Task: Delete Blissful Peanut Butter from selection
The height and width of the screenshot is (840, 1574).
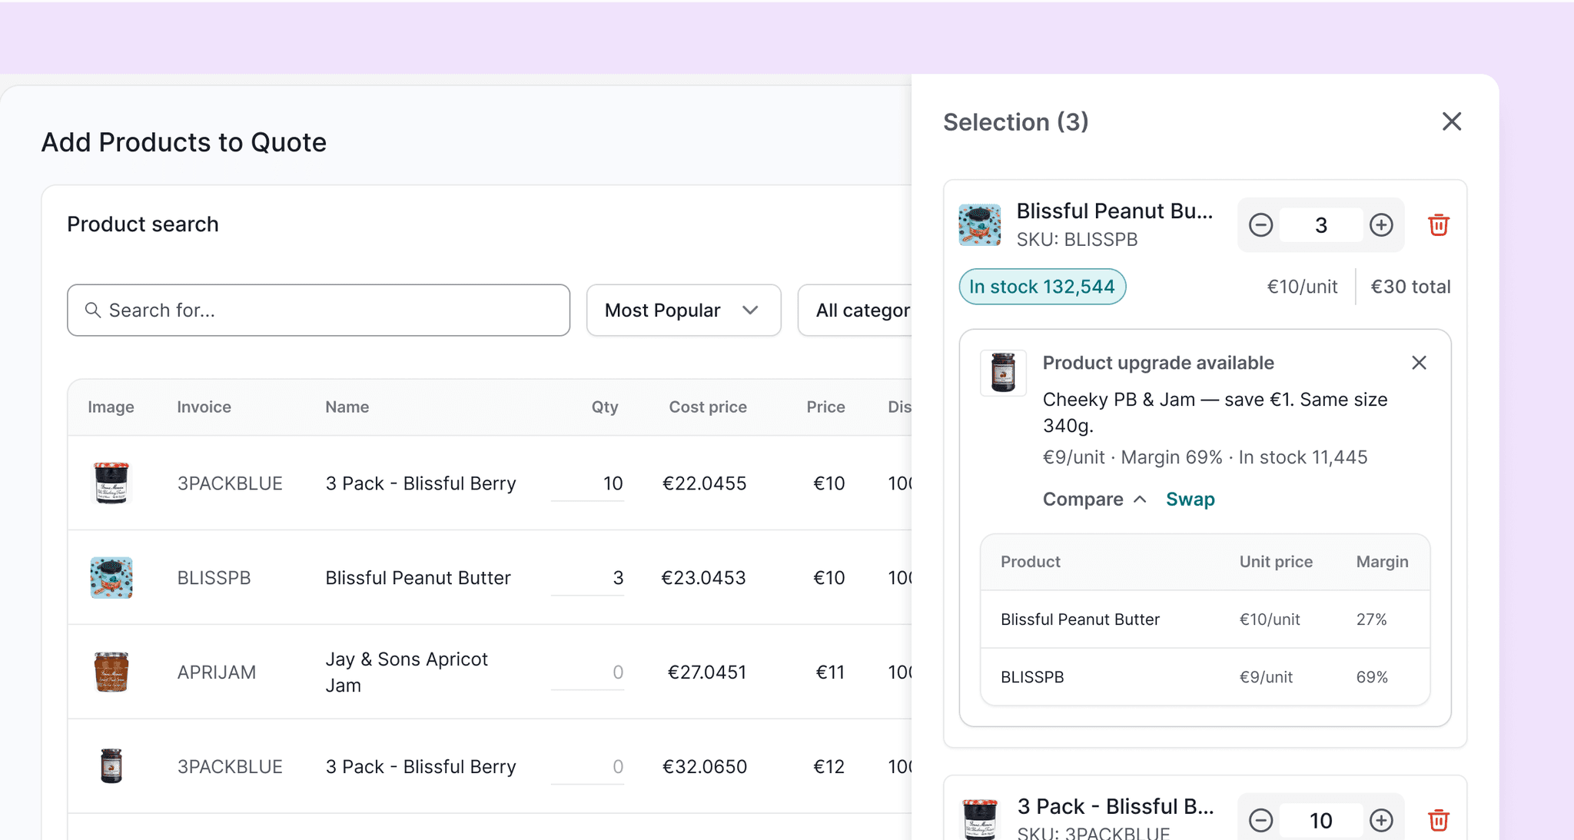Action: point(1439,225)
